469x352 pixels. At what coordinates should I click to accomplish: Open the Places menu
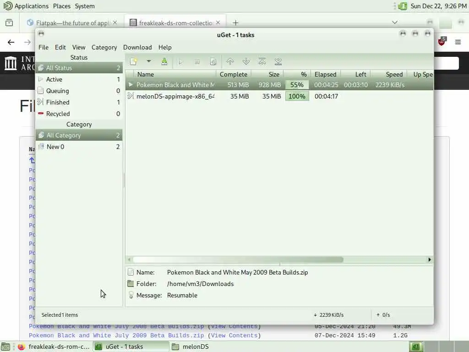62,6
